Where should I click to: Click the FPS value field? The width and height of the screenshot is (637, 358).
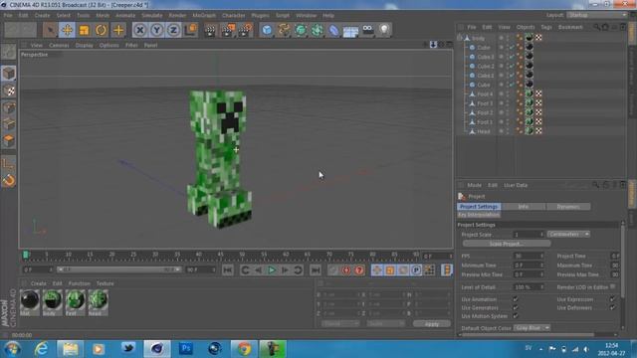pos(528,257)
